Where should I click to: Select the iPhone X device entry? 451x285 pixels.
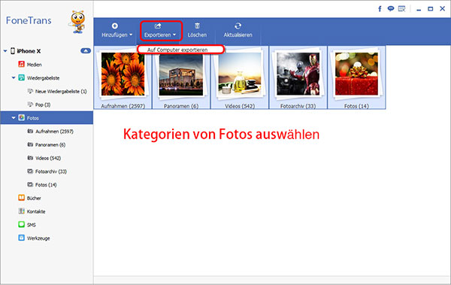pyautogui.click(x=29, y=51)
